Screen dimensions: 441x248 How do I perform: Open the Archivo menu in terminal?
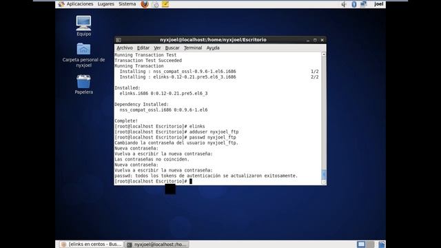(125, 48)
